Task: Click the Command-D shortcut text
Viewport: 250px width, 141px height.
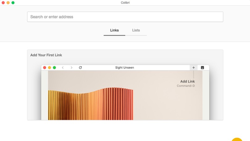Action: pyautogui.click(x=185, y=86)
